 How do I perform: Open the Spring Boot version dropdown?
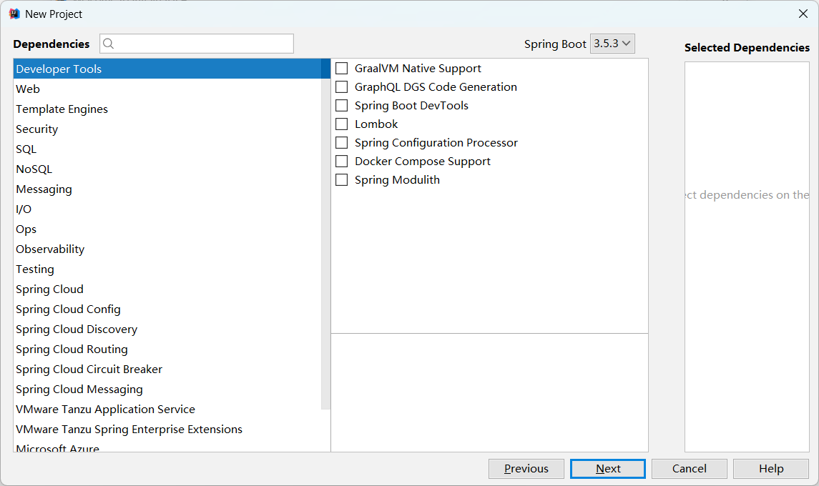[x=612, y=44]
